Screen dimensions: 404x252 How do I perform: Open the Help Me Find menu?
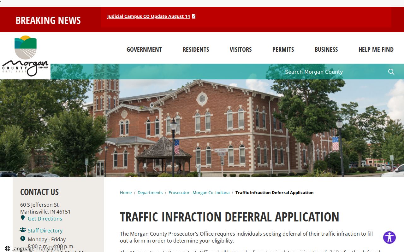(x=376, y=49)
